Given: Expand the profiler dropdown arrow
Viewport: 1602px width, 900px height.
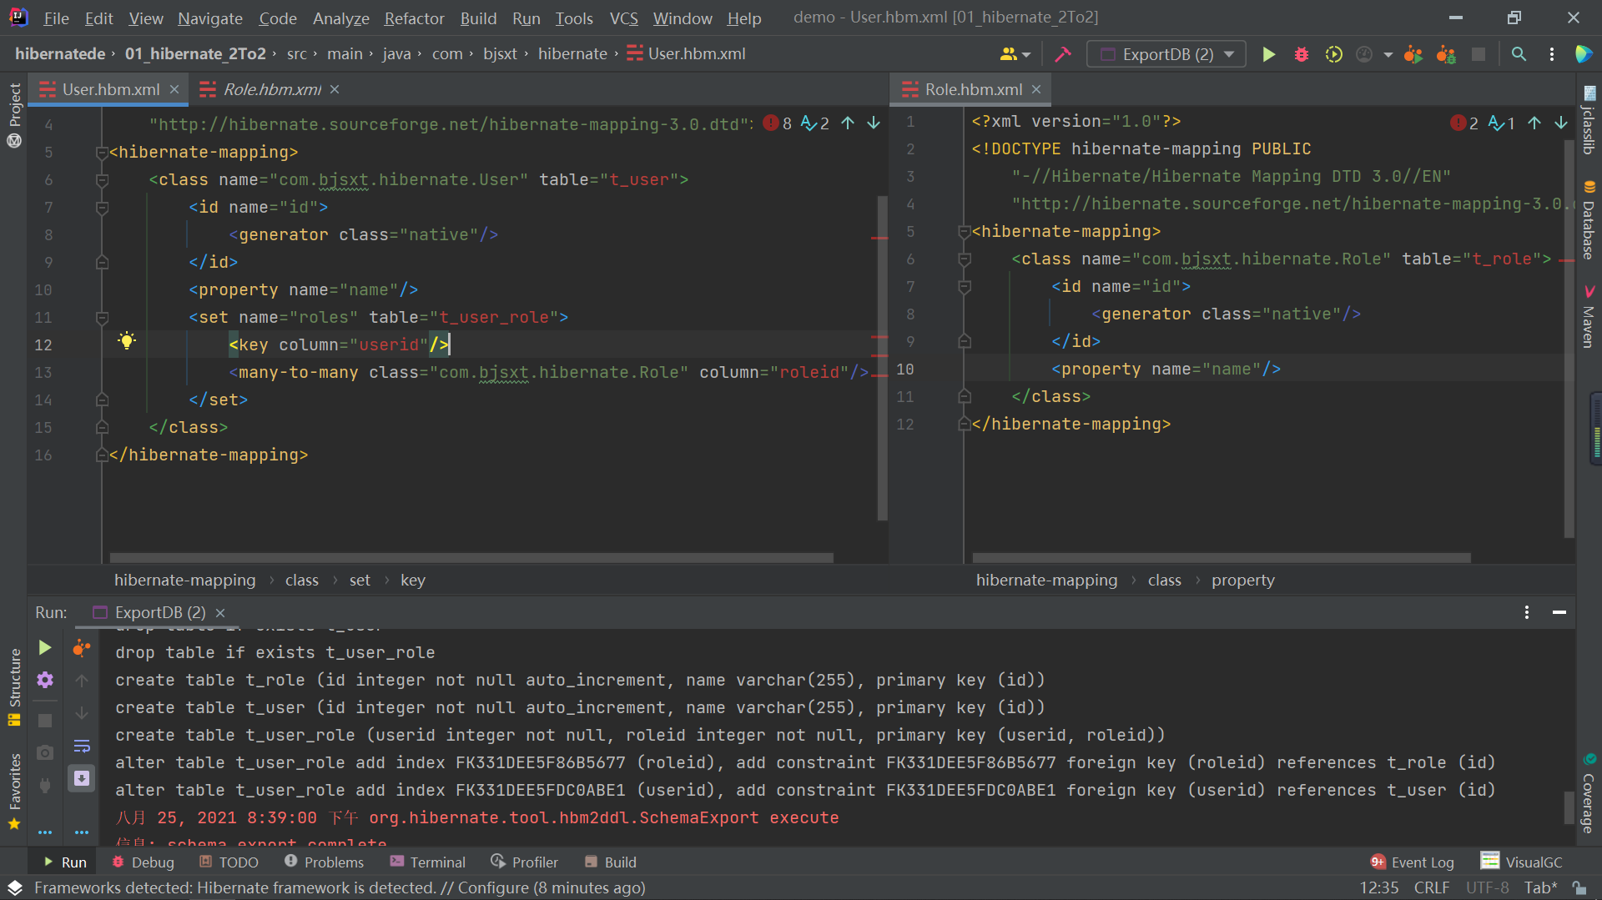Looking at the screenshot, I should pos(1388,54).
